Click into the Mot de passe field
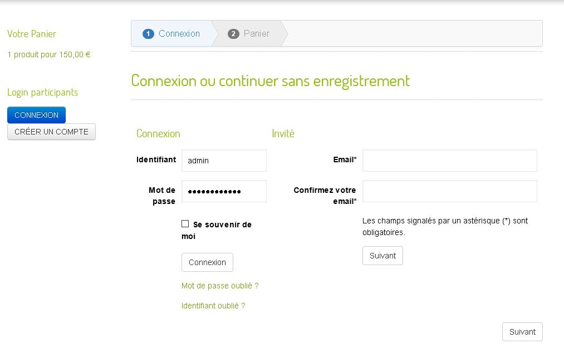This screenshot has width=564, height=349. 224,191
